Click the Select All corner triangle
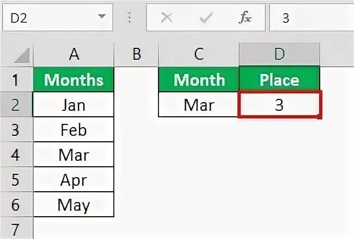 click(21, 55)
